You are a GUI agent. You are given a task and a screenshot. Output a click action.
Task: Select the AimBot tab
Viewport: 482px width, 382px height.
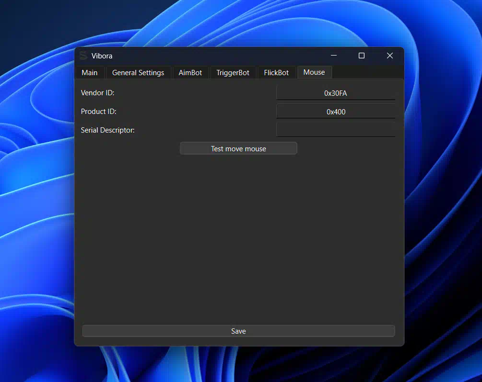190,72
